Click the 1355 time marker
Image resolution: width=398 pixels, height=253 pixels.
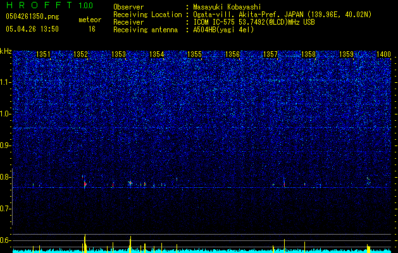[x=194, y=54]
